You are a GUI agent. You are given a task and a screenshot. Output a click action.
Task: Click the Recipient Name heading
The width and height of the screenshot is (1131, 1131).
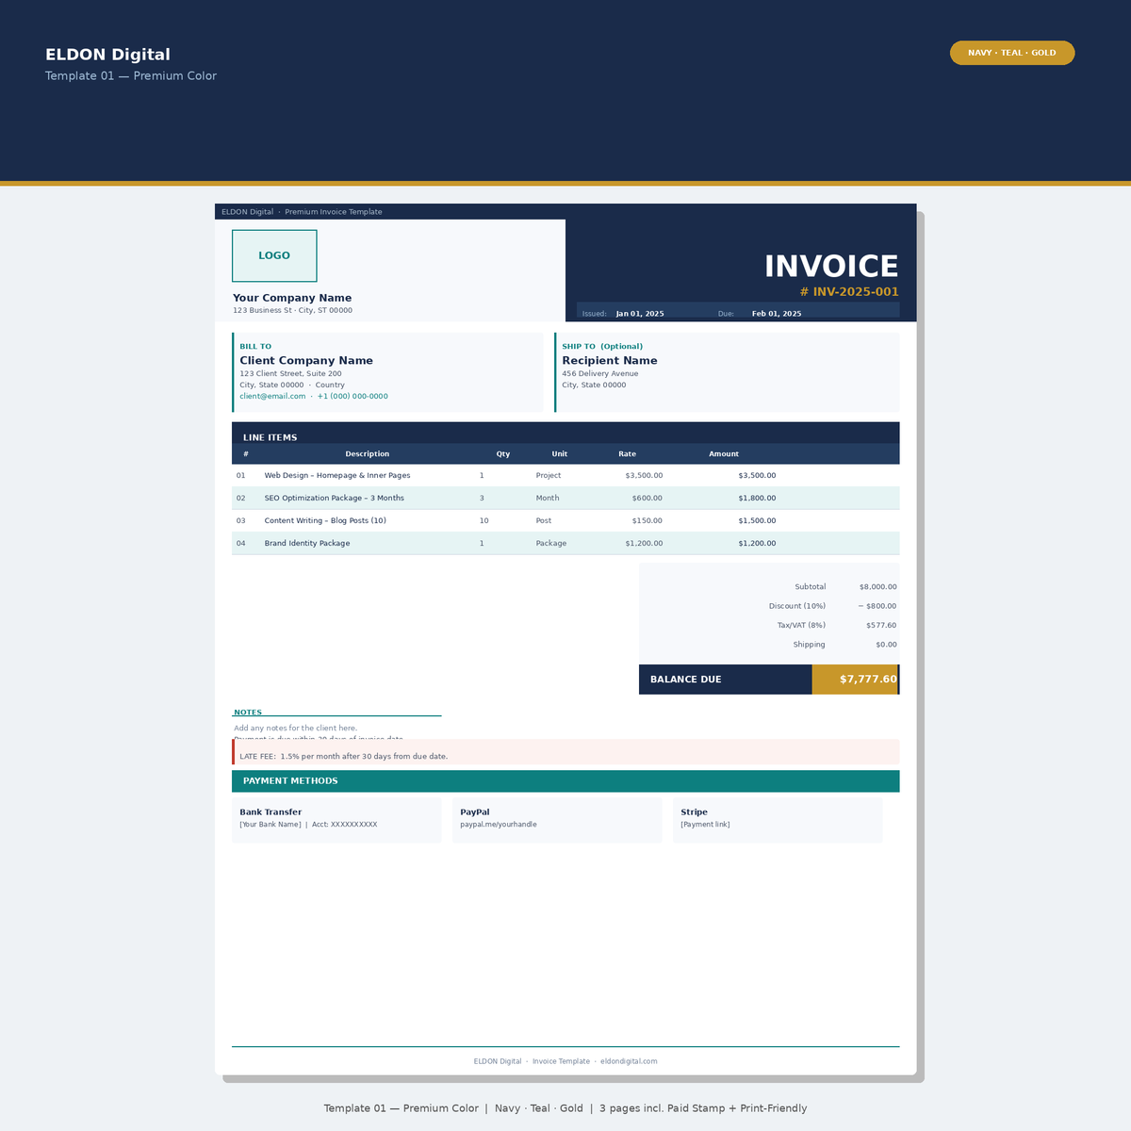pos(610,361)
